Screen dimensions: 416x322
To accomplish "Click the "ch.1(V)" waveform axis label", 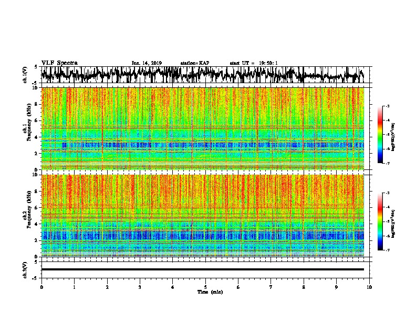I will 25,75.
